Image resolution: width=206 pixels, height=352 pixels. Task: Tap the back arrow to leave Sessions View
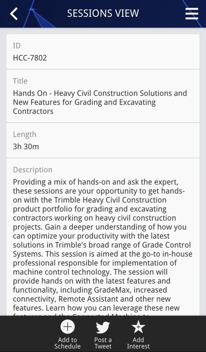click(x=13, y=13)
